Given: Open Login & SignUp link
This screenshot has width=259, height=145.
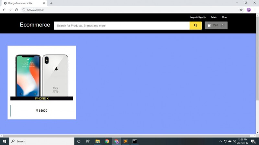Looking at the screenshot, I should 198,17.
